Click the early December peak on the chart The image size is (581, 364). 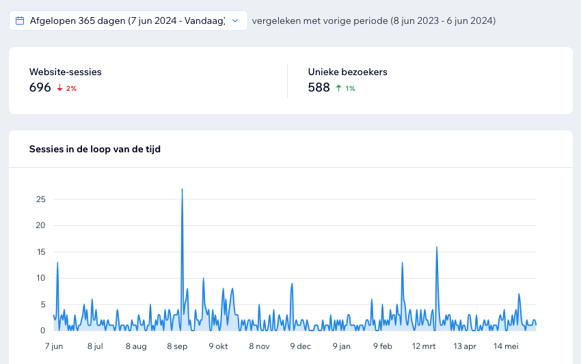coord(292,283)
